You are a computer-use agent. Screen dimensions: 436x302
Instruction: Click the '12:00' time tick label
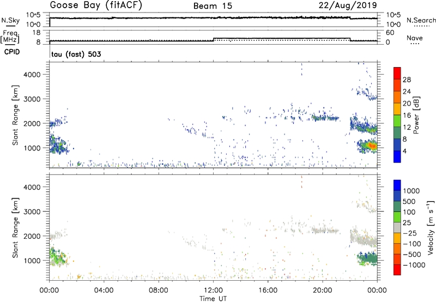[213, 291]
